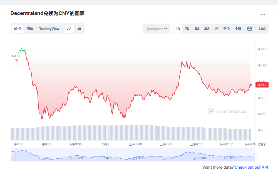278x180 pixels.
Task: Click the 4.340 current price label
Action: pyautogui.click(x=262, y=85)
